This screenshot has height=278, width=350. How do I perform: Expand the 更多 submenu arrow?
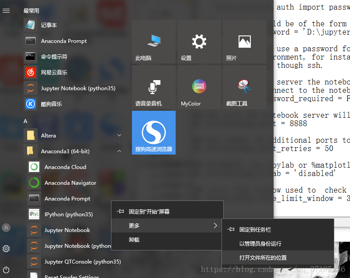tap(215, 225)
